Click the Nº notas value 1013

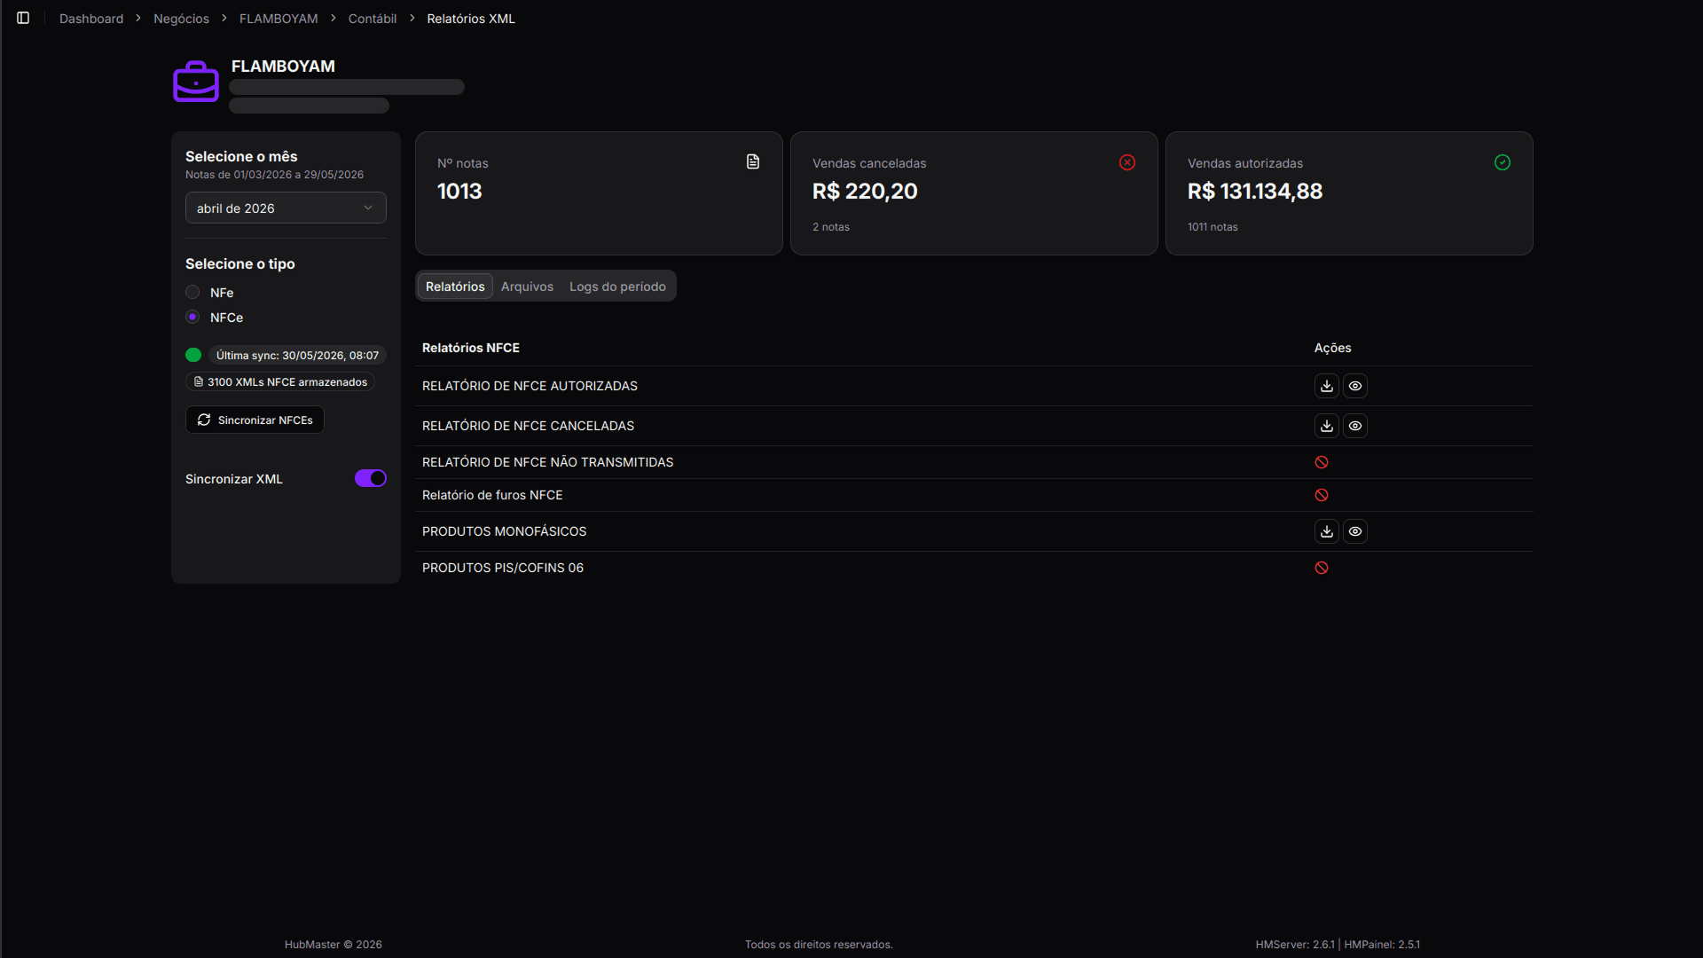coord(459,191)
